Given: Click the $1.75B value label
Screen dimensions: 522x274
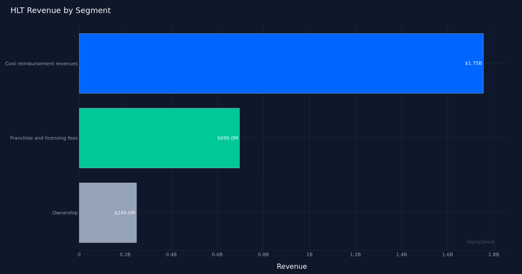Looking at the screenshot, I should (473, 63).
